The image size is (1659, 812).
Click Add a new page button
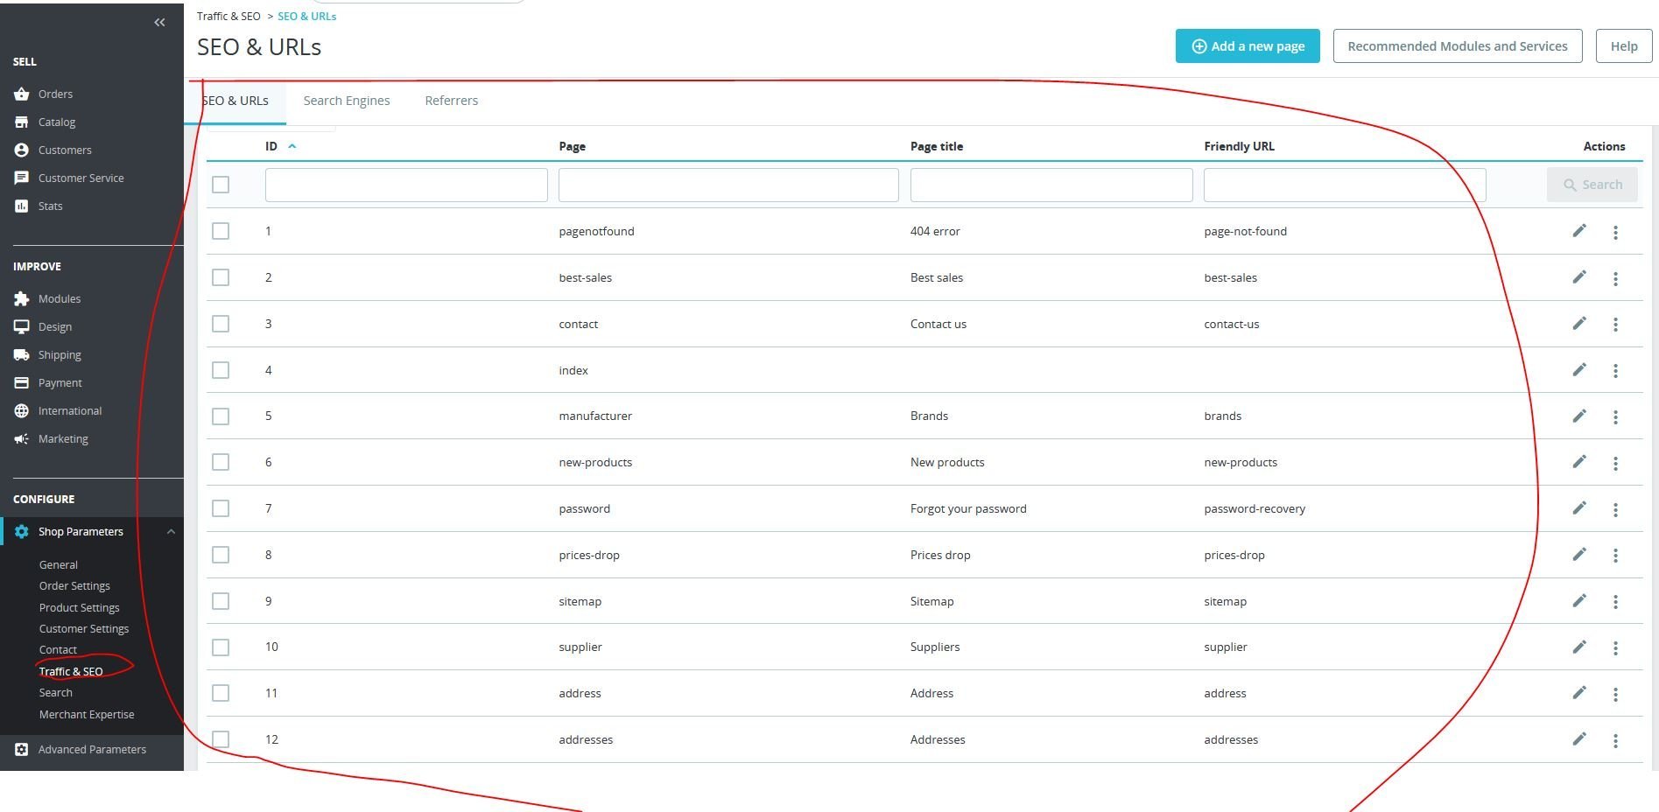coord(1248,46)
